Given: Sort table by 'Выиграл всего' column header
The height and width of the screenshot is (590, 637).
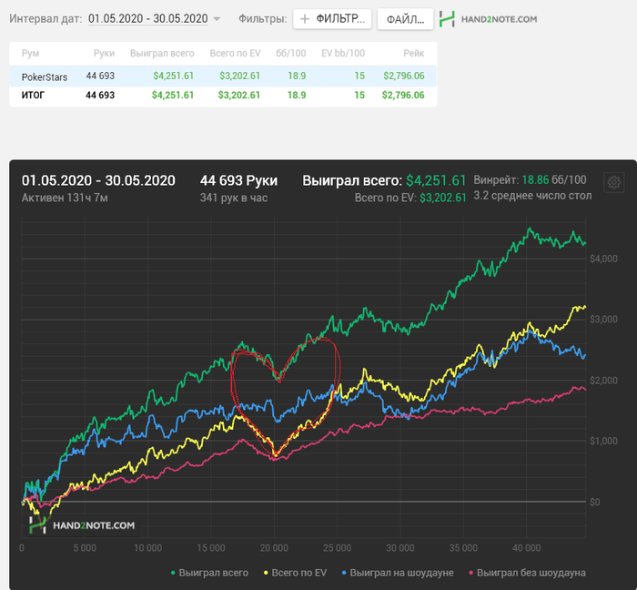Looking at the screenshot, I should 162,53.
